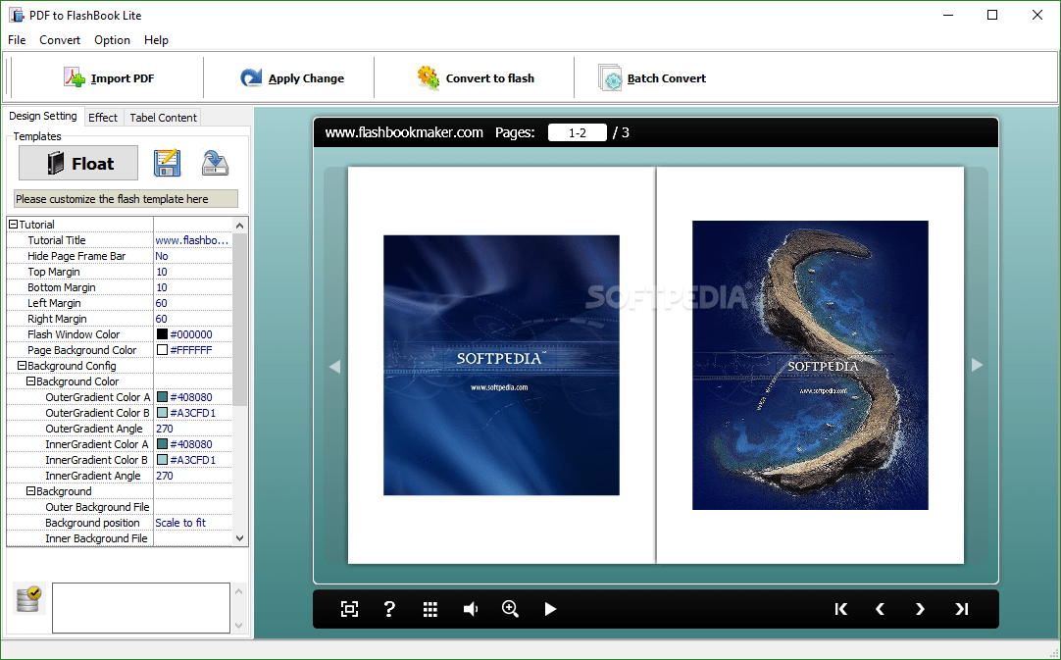Select the Float template button

[78, 163]
